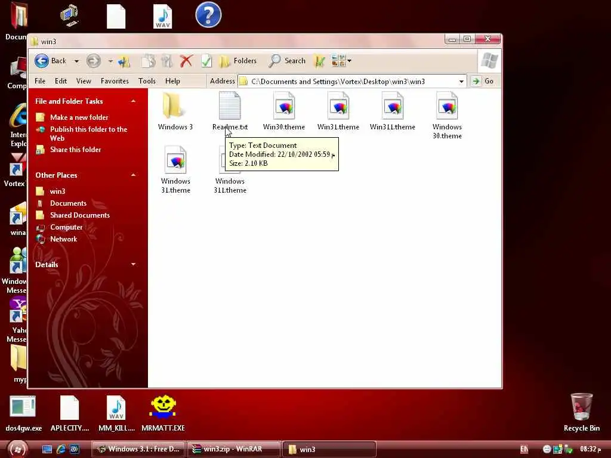Click Make a new folder

[x=79, y=117]
